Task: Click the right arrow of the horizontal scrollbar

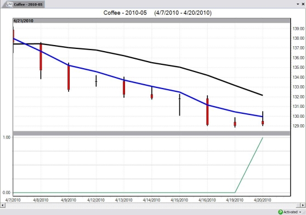Action: click(303, 205)
